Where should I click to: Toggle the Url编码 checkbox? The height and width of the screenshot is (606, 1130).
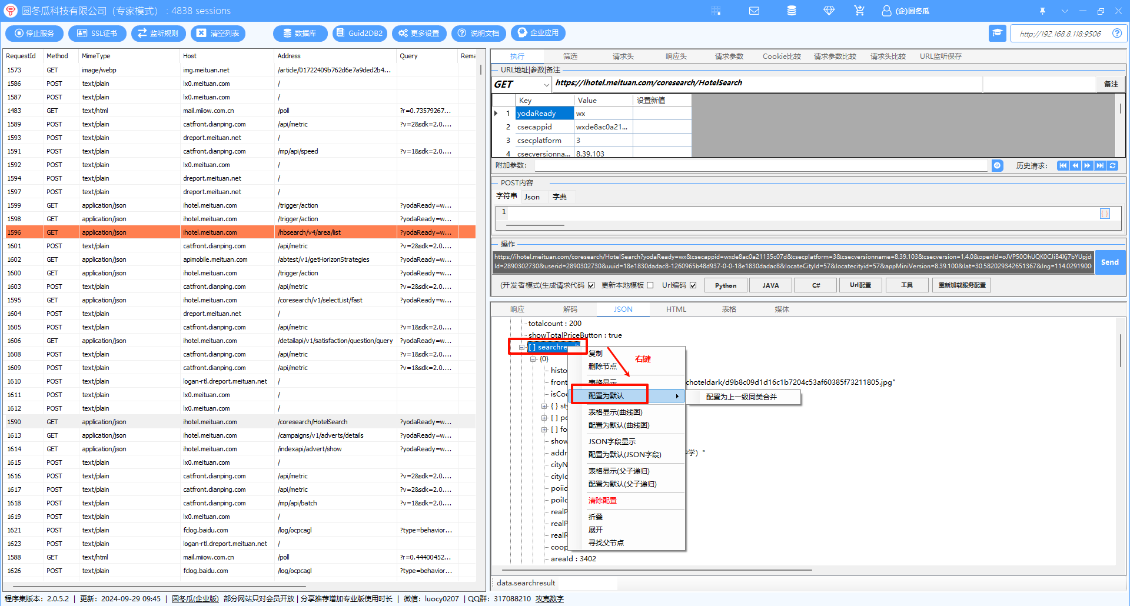coord(693,285)
